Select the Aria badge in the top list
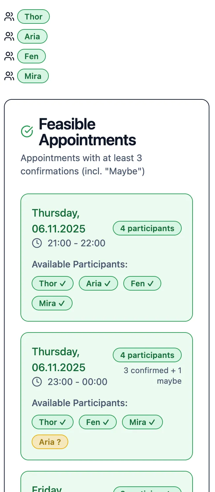The height and width of the screenshot is (492, 215). [x=32, y=37]
